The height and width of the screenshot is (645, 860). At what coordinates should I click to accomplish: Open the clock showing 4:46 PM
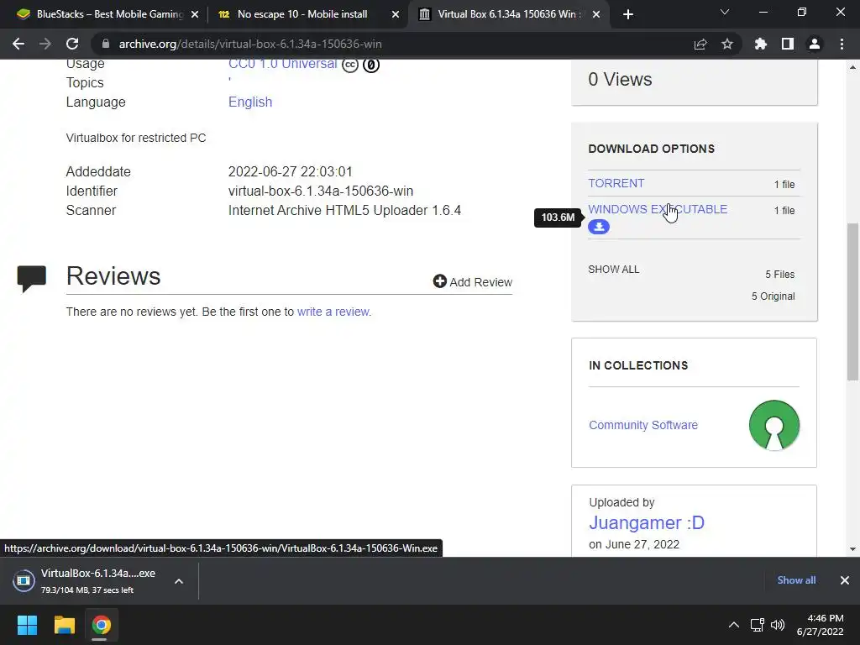click(820, 625)
